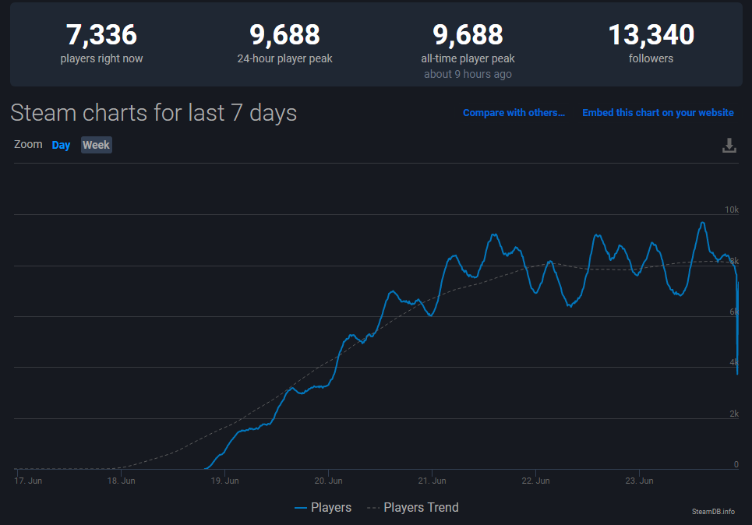Click the 13,340 followers count
This screenshot has height=525, width=752.
[x=651, y=35]
